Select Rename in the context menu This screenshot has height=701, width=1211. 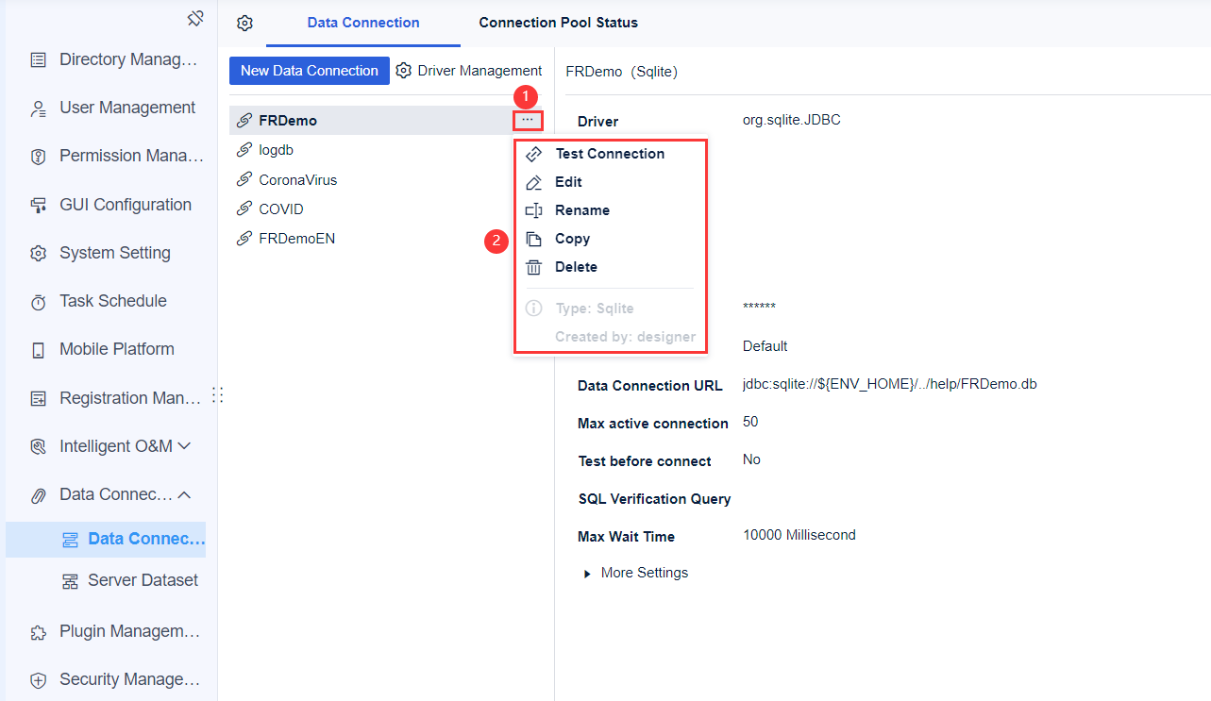point(582,209)
